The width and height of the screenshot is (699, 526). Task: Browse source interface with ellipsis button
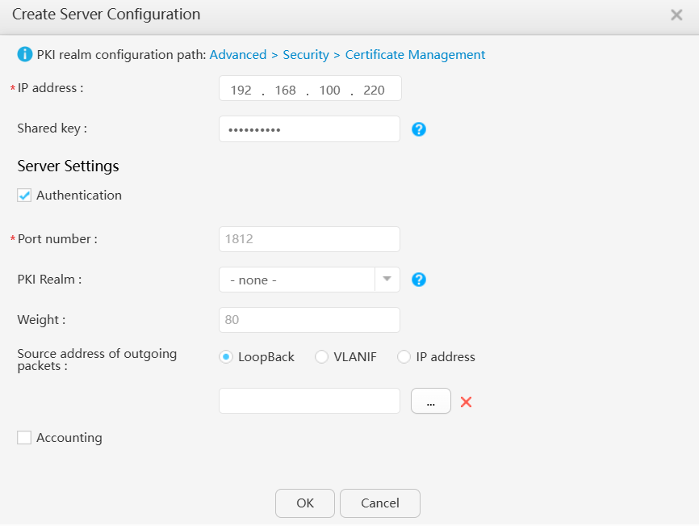point(431,401)
